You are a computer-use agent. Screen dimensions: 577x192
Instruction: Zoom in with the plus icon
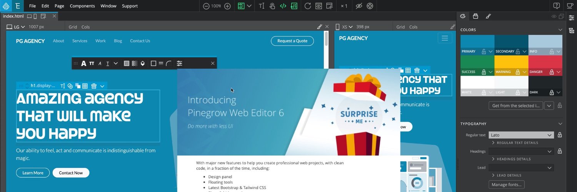click(227, 6)
